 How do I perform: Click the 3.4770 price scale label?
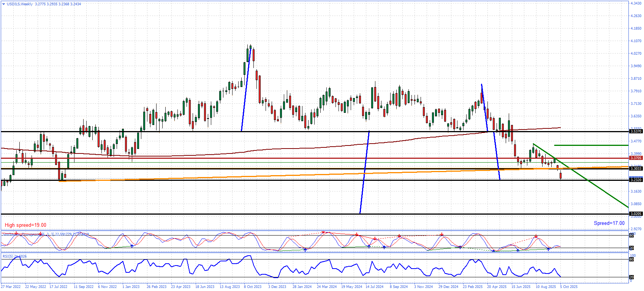pos(636,141)
